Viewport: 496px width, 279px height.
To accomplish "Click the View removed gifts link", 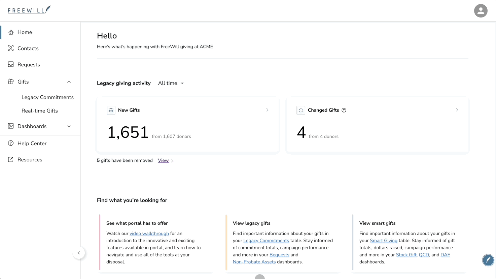I will (x=163, y=160).
